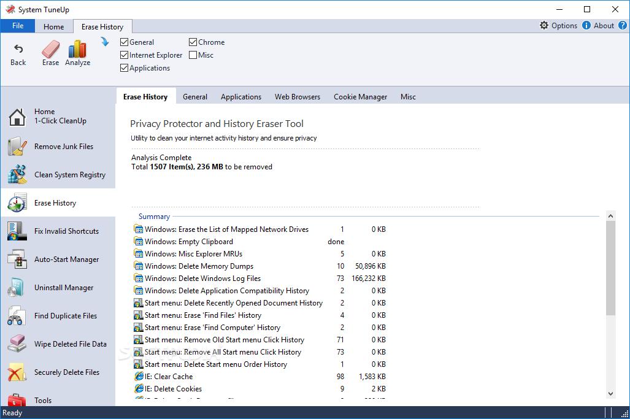Uncheck the Applications checkbox
Viewport: 630px width, 419px height.
(124, 67)
